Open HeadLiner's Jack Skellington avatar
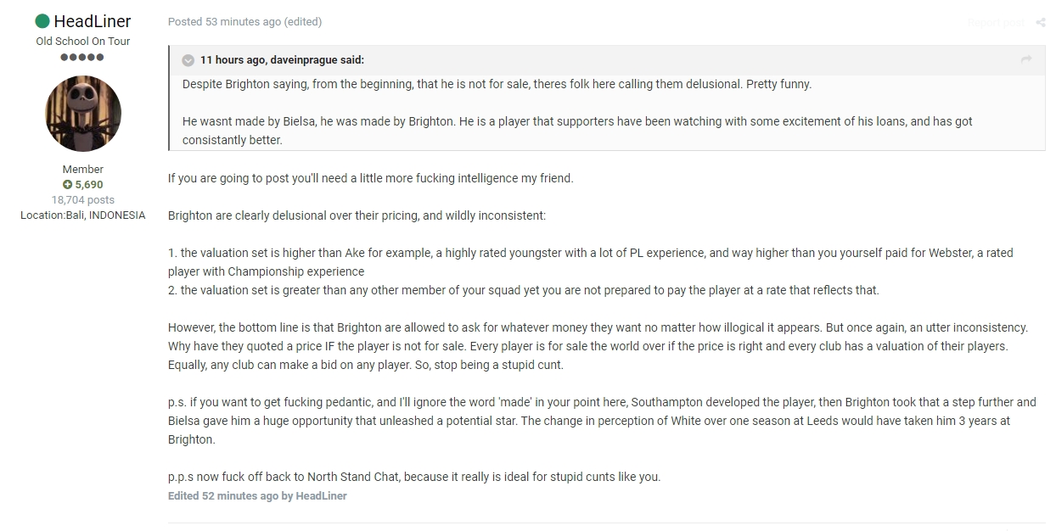1056x531 pixels. pos(83,114)
